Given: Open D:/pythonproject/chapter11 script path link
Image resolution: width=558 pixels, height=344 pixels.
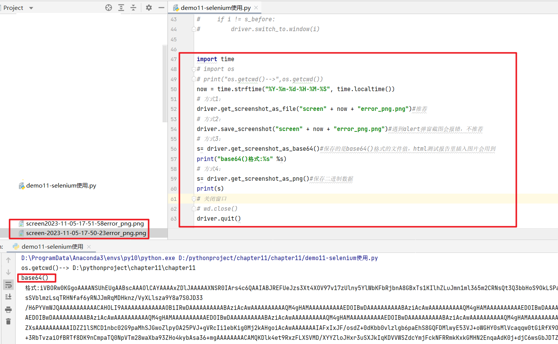Looking at the screenshot, I should click(x=278, y=258).
